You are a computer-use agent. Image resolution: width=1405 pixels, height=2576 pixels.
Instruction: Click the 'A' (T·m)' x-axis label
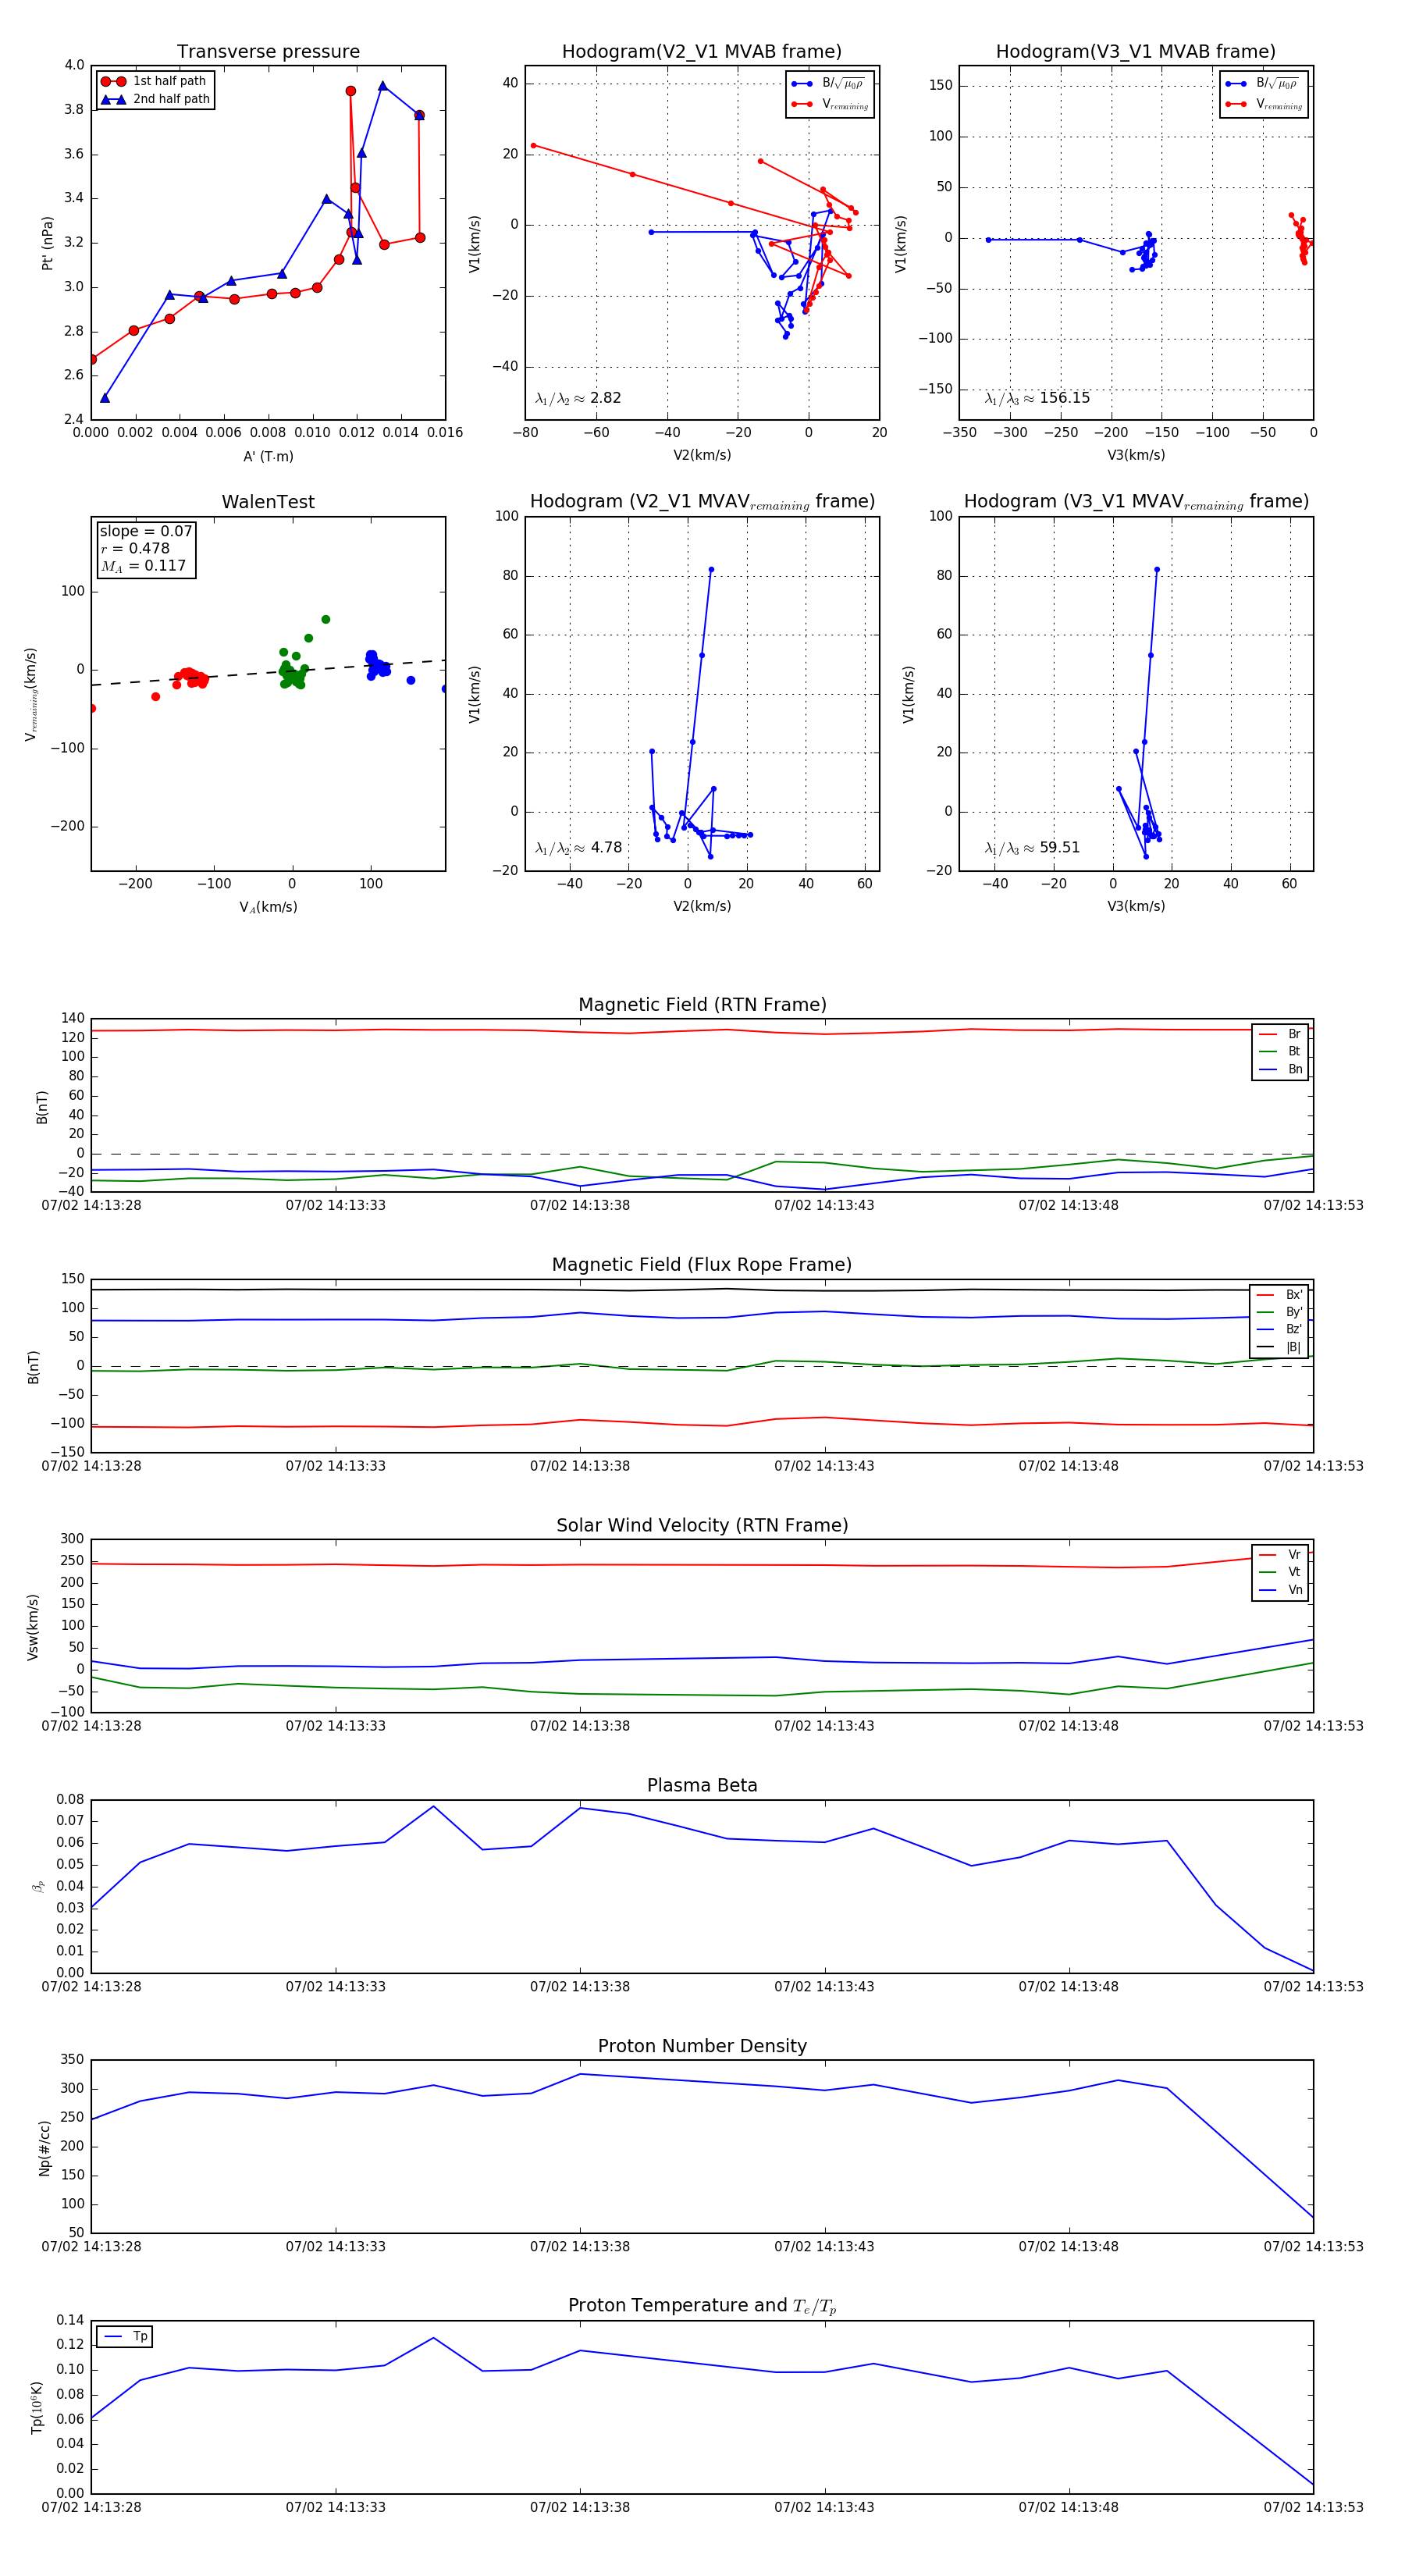point(268,456)
